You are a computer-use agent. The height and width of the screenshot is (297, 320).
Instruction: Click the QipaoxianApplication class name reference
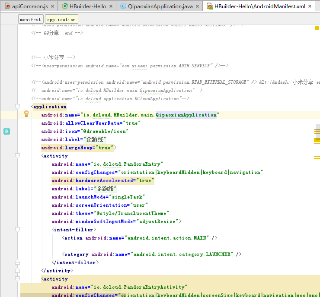click(186, 115)
